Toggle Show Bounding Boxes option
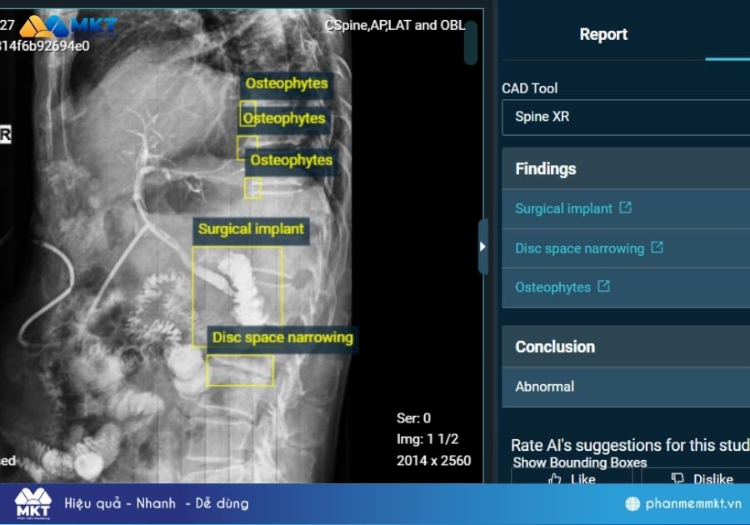 tap(579, 462)
